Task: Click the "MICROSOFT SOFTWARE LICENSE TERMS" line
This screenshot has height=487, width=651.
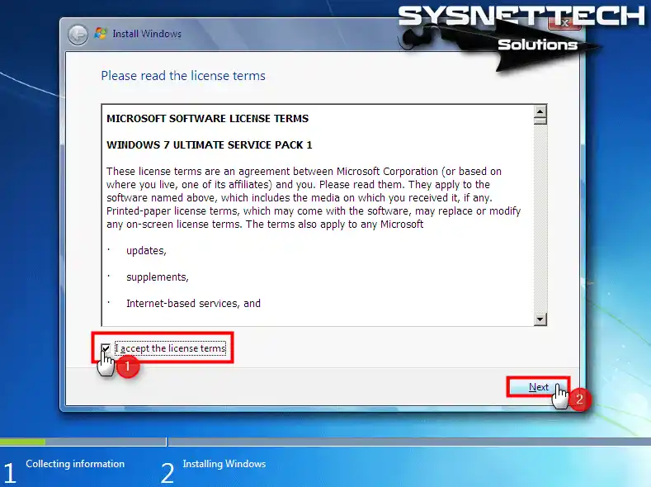Action: click(x=207, y=119)
